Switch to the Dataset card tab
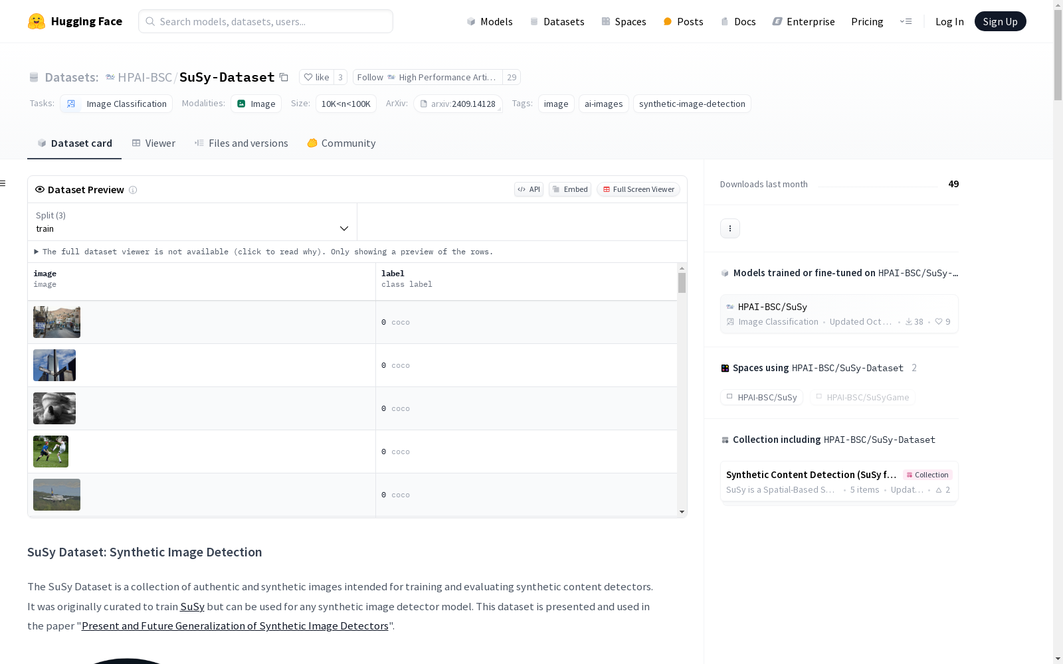Image resolution: width=1063 pixels, height=664 pixels. tap(74, 143)
